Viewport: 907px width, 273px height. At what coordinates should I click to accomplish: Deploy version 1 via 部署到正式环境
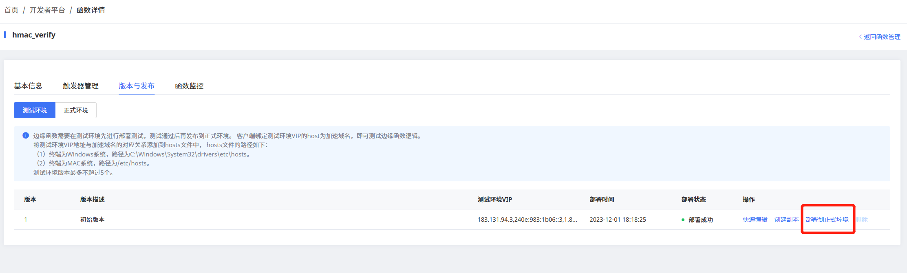[827, 220]
